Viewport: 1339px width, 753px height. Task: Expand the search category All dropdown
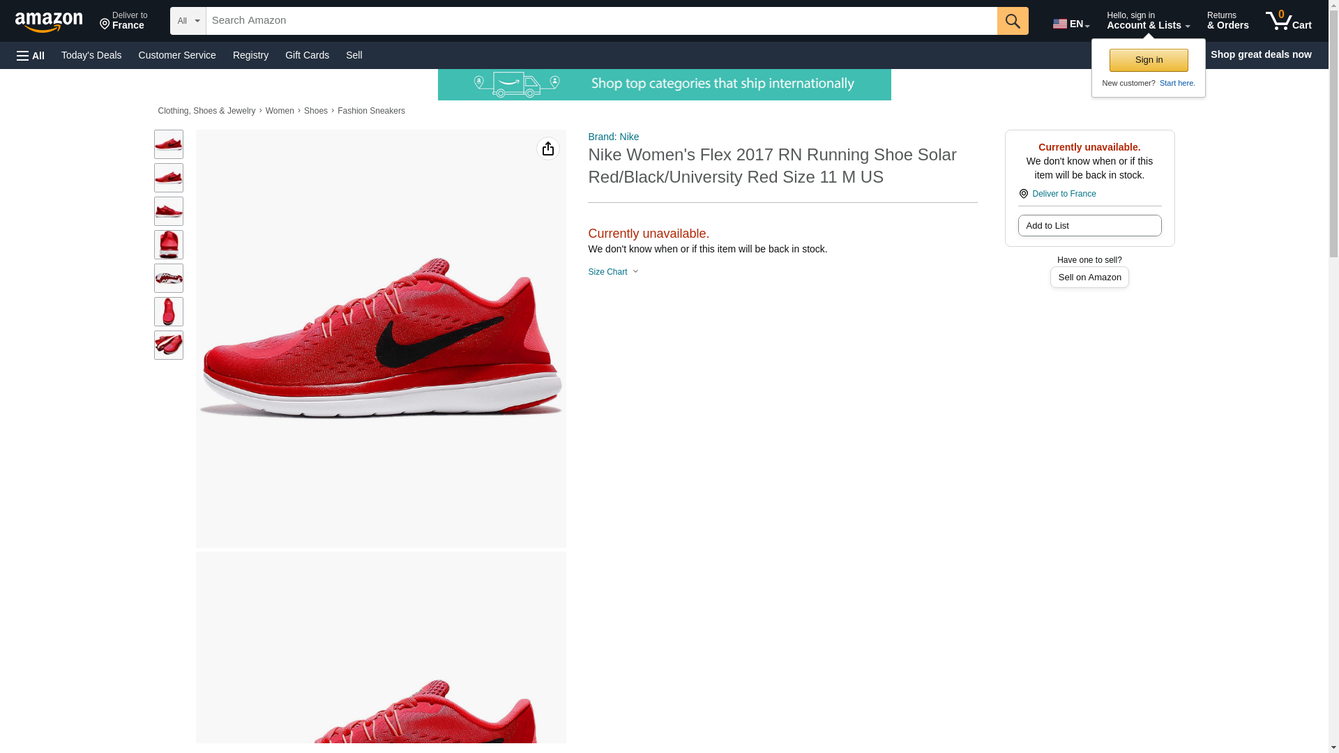(188, 21)
